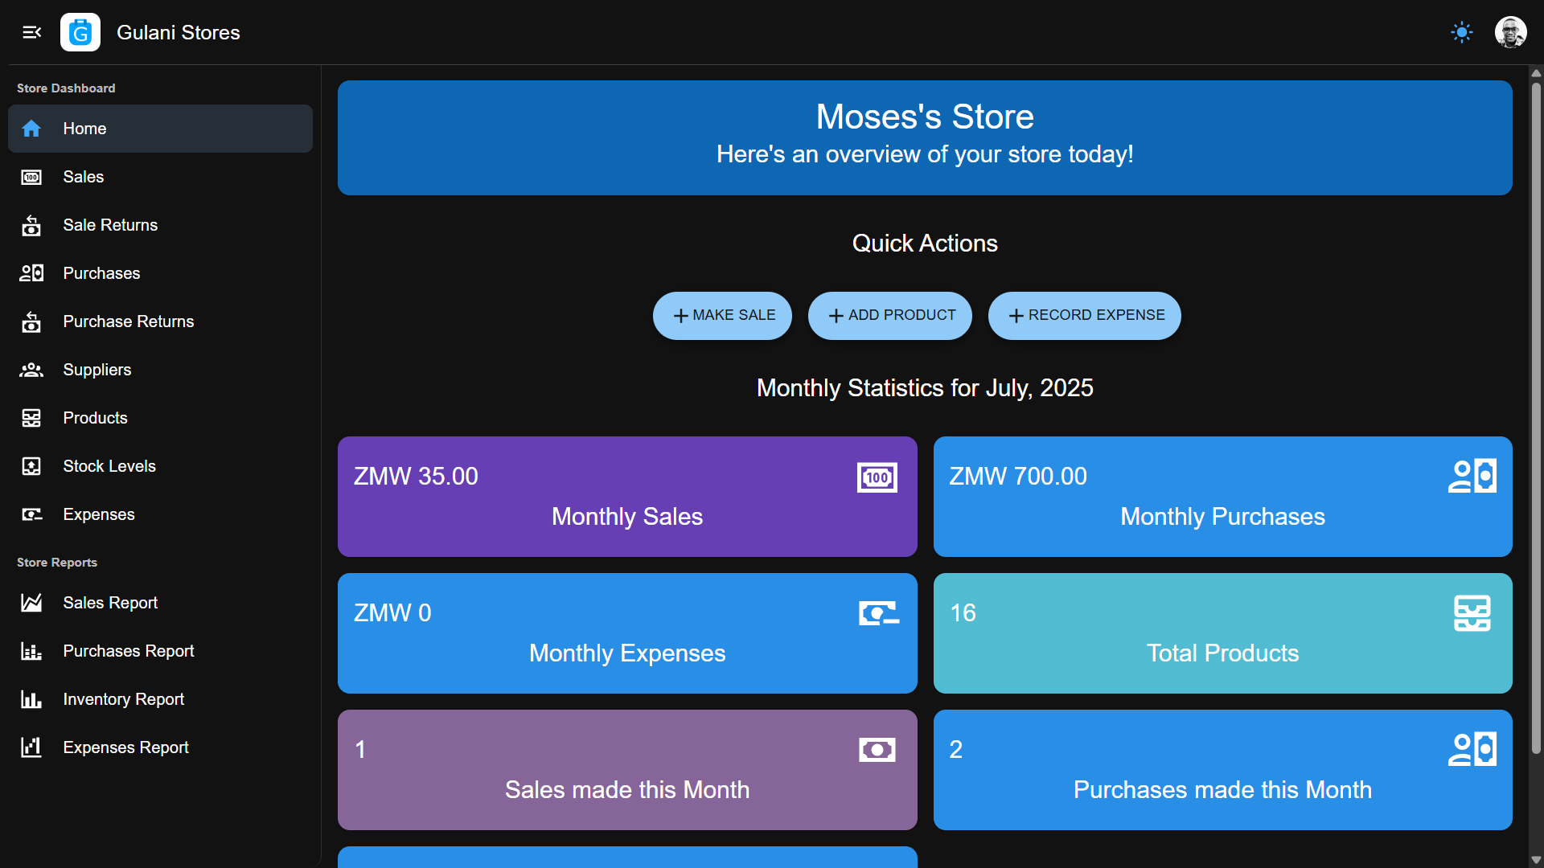Click the Gulani Stores logo
This screenshot has width=1544, height=868.
(x=80, y=32)
